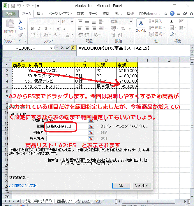The width and height of the screenshot is (194, 206).
Task: Open the Excel Help question mark icon
Action: [x=172, y=13]
